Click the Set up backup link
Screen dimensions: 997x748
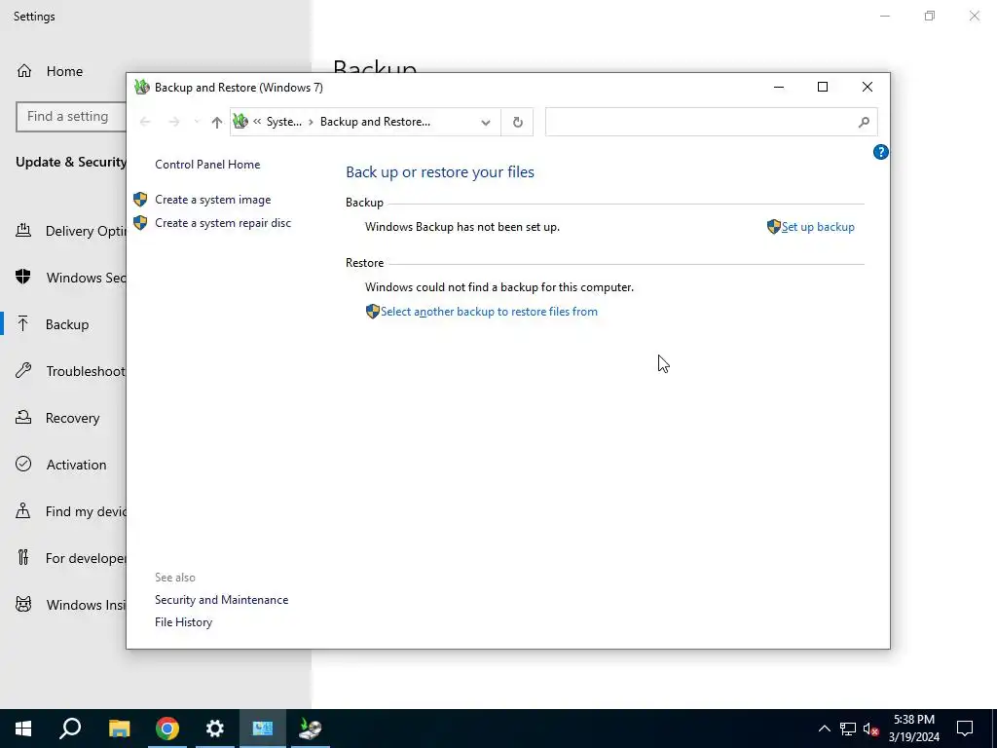point(818,227)
